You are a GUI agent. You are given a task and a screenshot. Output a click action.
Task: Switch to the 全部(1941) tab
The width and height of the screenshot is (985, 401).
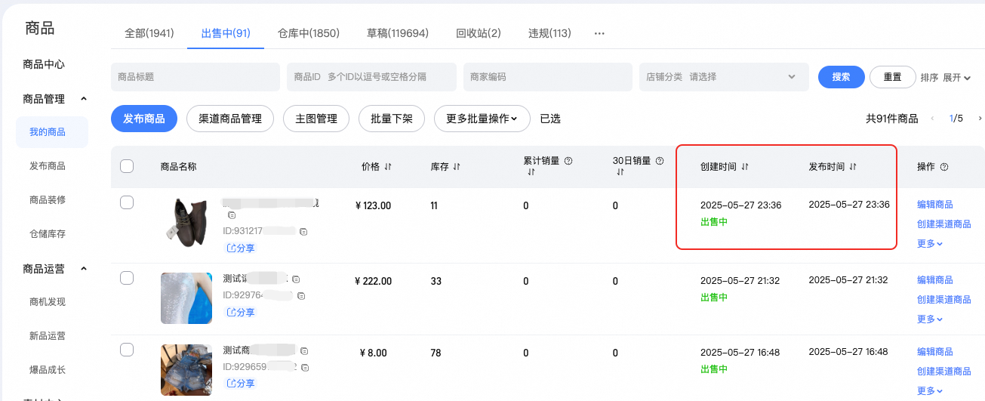coord(149,33)
